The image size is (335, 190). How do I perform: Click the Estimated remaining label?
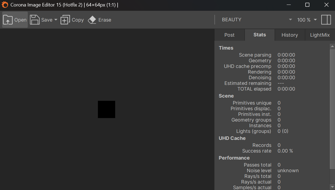pyautogui.click(x=248, y=83)
